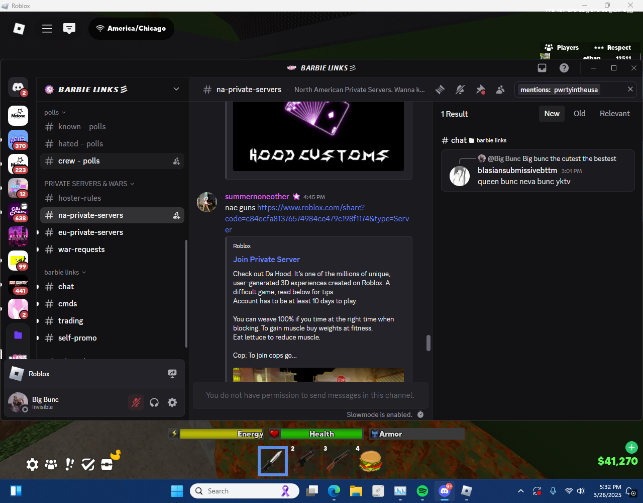Click invite icon beside crew - polls
This screenshot has height=503, width=643.
[x=176, y=161]
